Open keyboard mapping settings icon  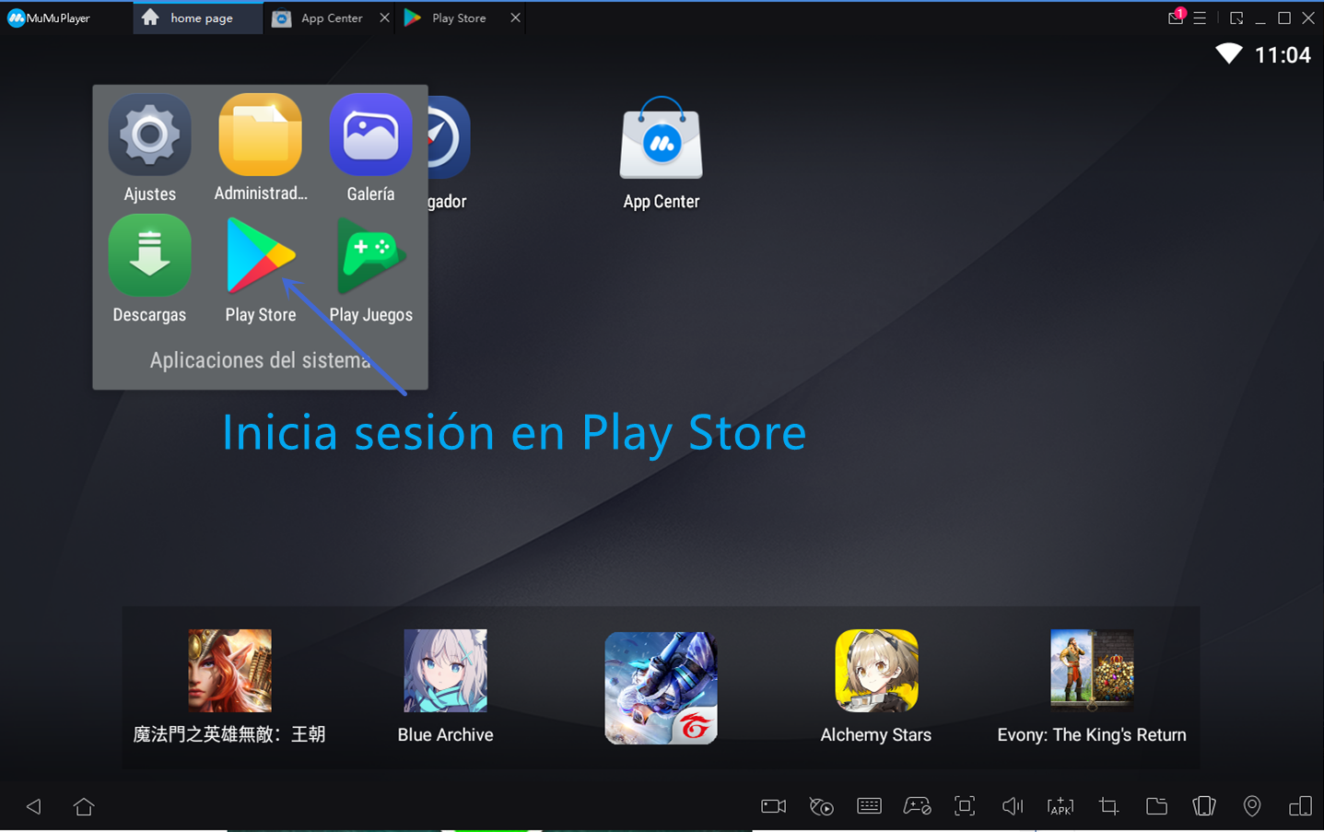tap(869, 806)
